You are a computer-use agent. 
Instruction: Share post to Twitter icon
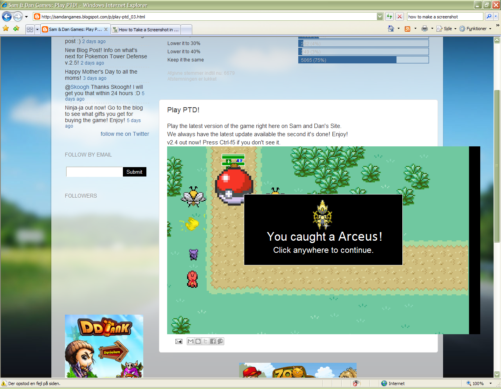point(205,341)
